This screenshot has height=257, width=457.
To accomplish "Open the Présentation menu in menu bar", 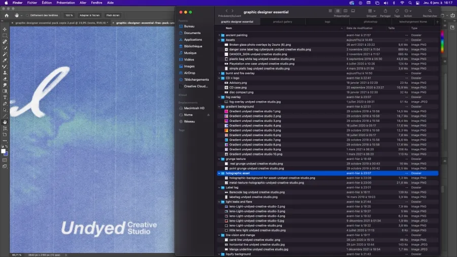I will click(x=65, y=3).
